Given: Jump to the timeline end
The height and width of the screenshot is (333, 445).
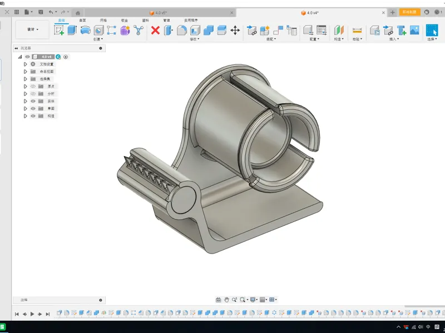Looking at the screenshot, I should (48, 314).
